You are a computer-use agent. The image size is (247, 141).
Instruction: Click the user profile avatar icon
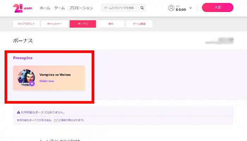click(x=171, y=8)
